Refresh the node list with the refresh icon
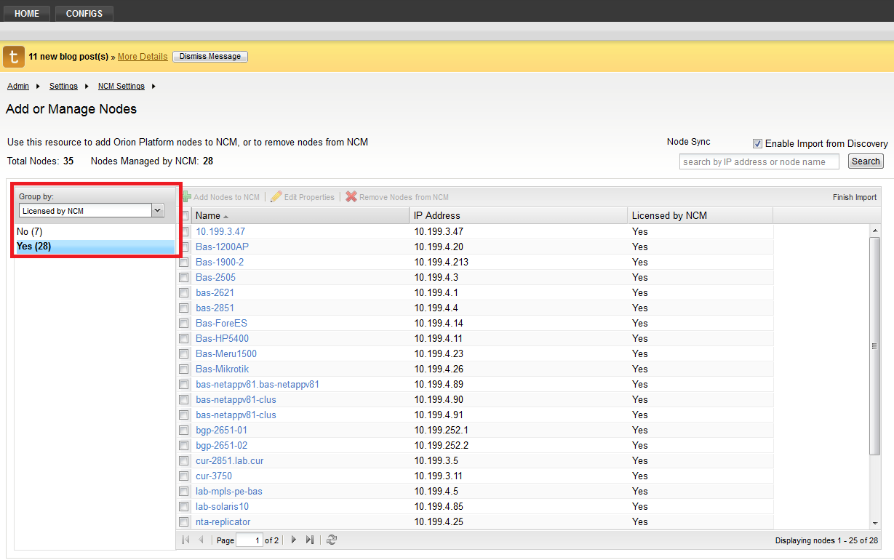 click(x=332, y=539)
